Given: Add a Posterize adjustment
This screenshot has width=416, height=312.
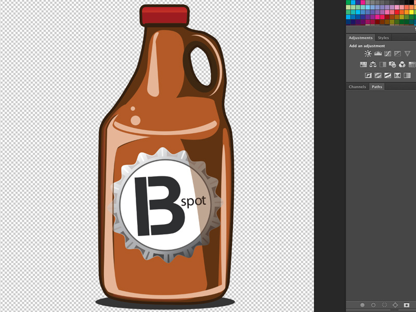Looking at the screenshot, I should click(x=379, y=75).
